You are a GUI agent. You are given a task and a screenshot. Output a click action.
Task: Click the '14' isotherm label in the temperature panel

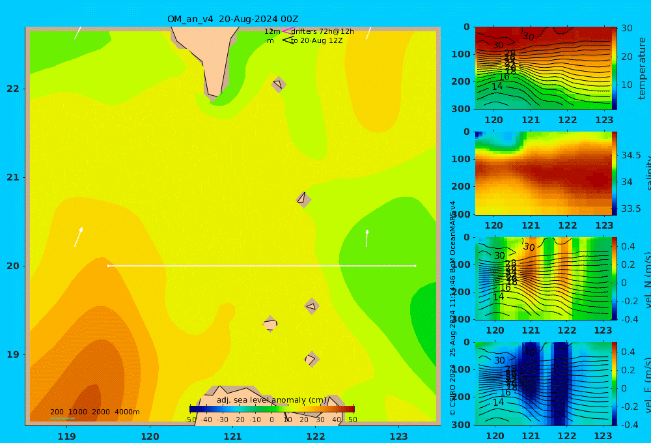(x=497, y=86)
